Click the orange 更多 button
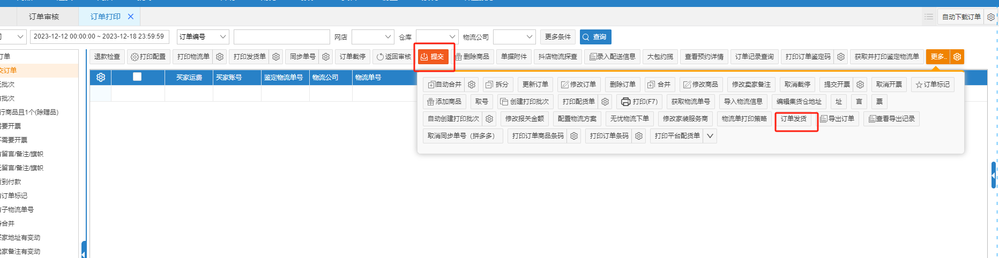 click(938, 57)
